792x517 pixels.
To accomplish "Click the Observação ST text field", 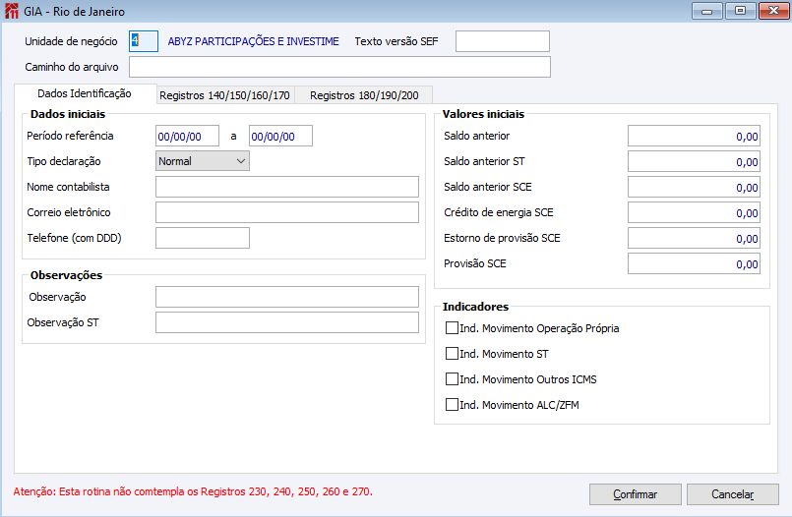I will point(287,322).
